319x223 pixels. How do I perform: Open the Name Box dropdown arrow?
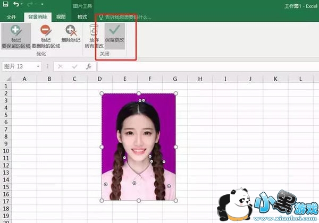(38, 66)
